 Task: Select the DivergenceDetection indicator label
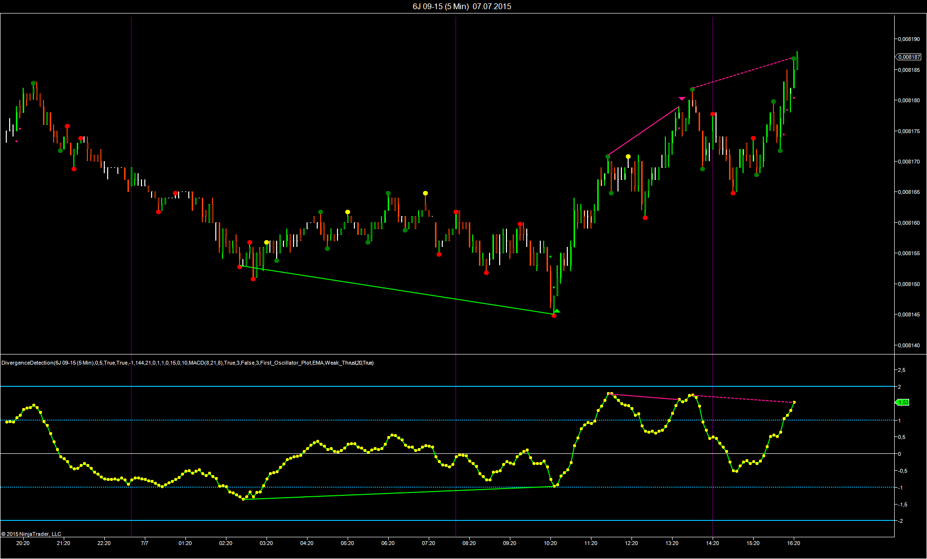click(x=187, y=363)
